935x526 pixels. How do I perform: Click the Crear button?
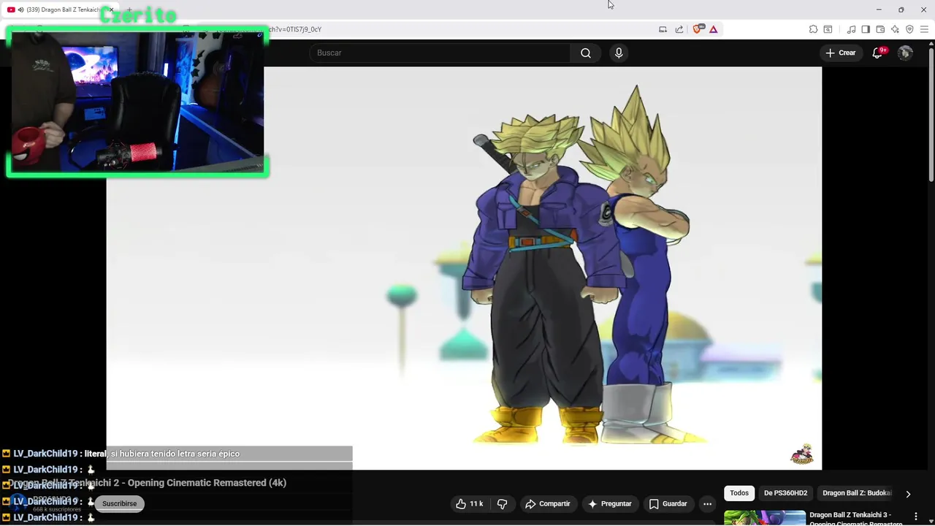tap(841, 53)
